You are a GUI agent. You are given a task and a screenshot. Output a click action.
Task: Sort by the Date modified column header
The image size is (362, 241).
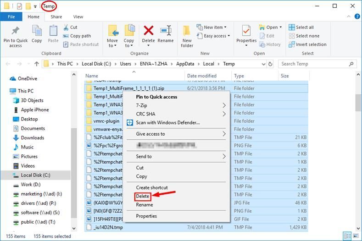coord(208,76)
